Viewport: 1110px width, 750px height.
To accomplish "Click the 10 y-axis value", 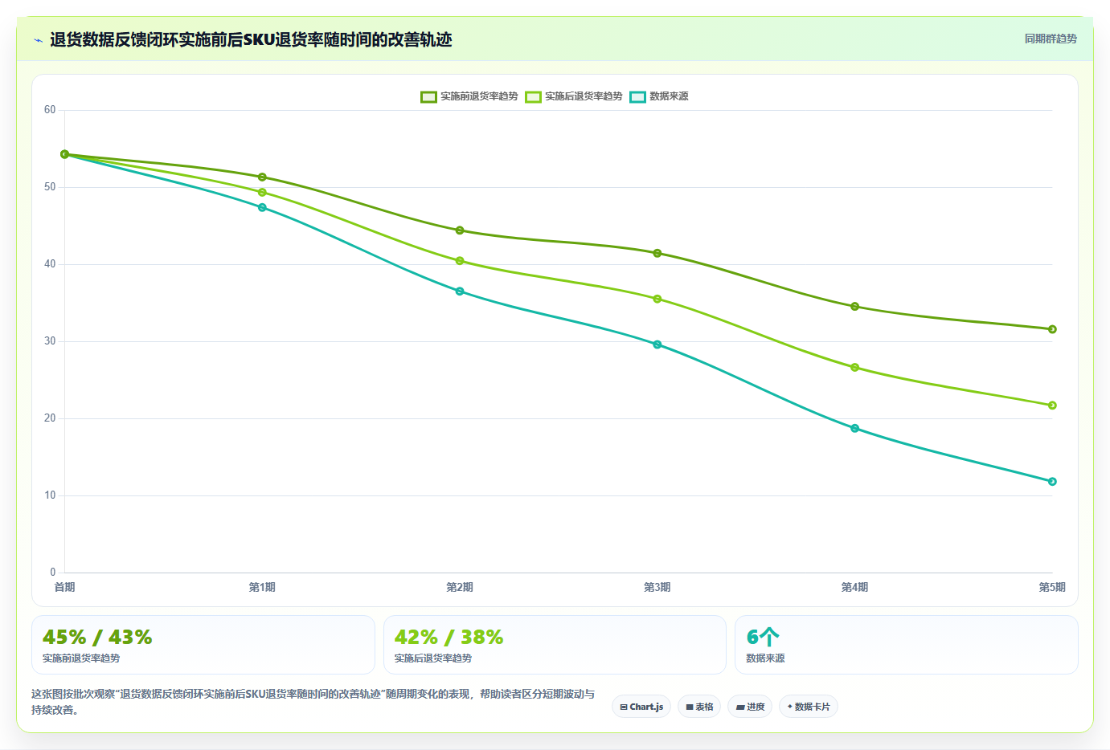I will [50, 495].
